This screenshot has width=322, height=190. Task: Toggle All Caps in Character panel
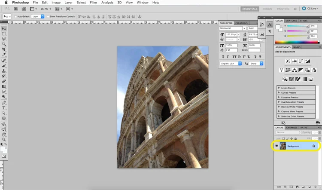234,57
